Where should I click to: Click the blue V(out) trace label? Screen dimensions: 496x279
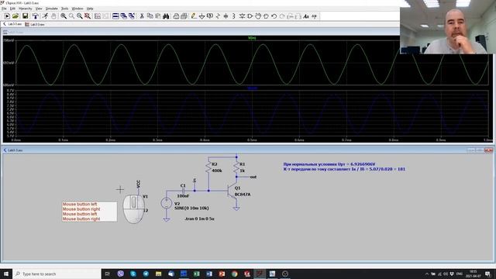click(252, 88)
